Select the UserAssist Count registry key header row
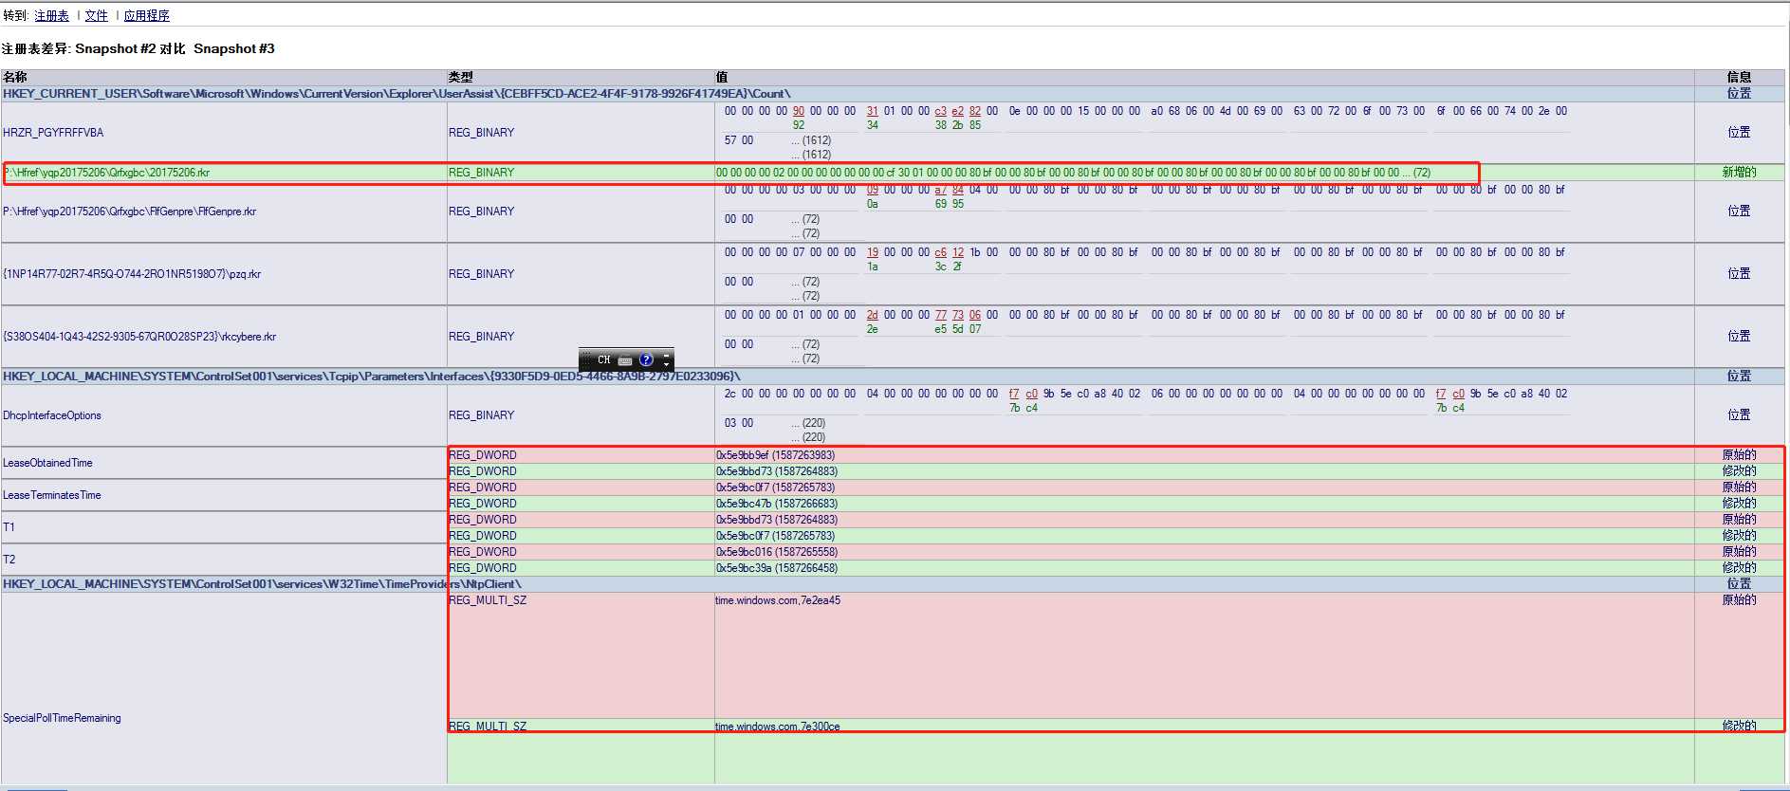Screen dimensions: 1790x791 (893, 94)
